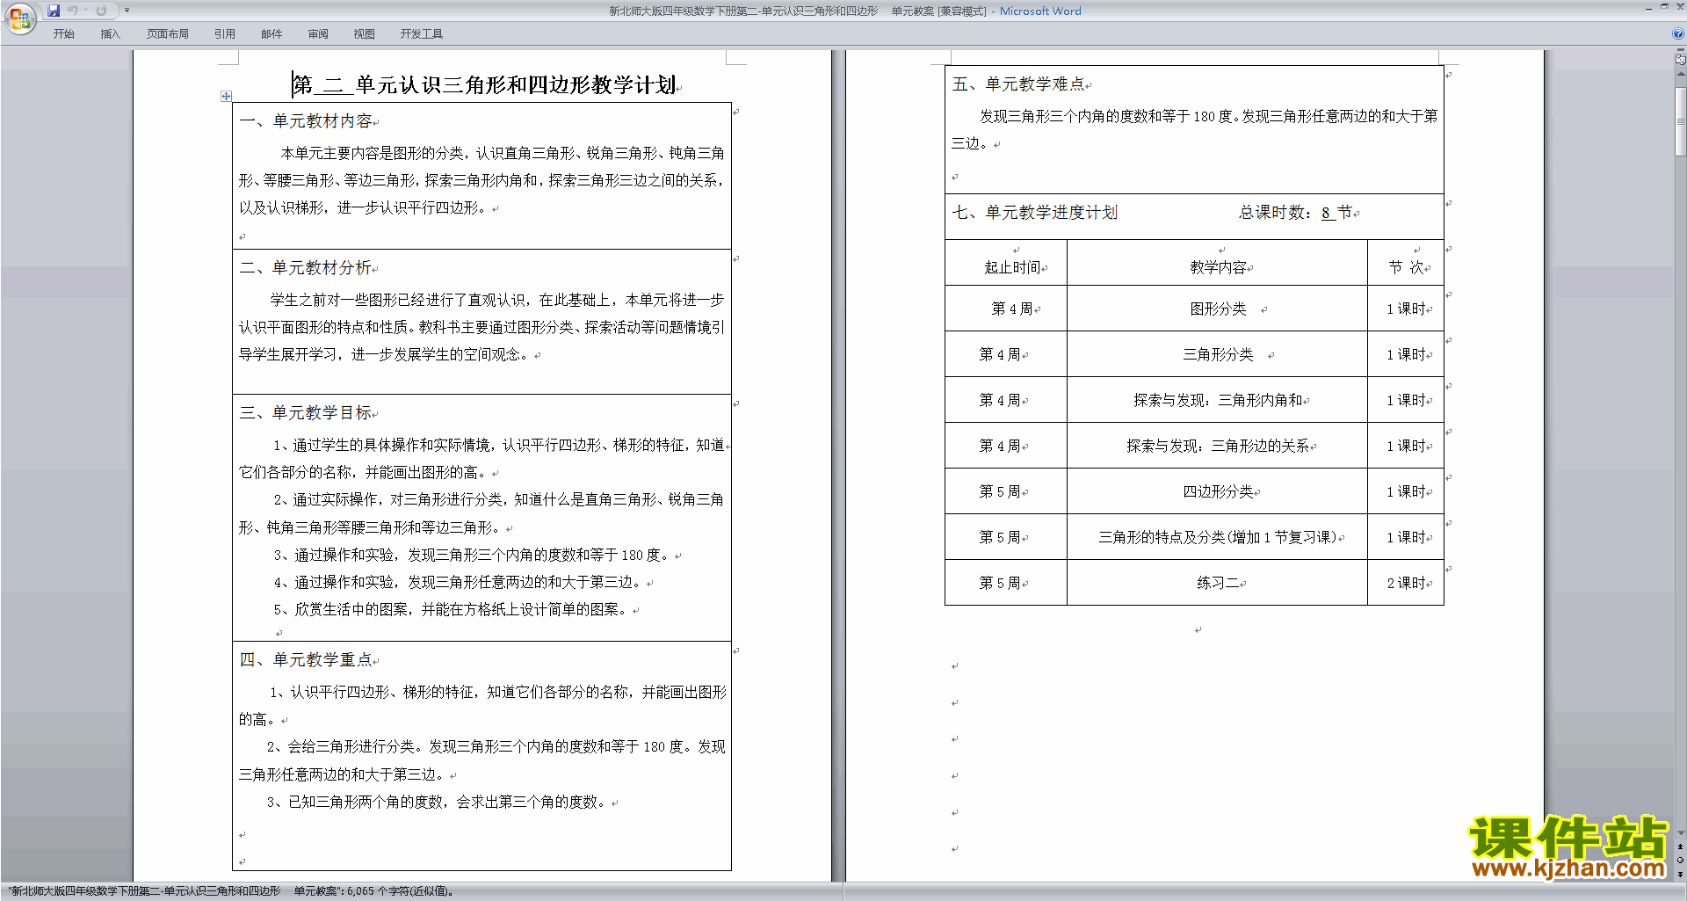Open the 开始 ribbon tab
This screenshot has width=1687, height=901.
(63, 34)
